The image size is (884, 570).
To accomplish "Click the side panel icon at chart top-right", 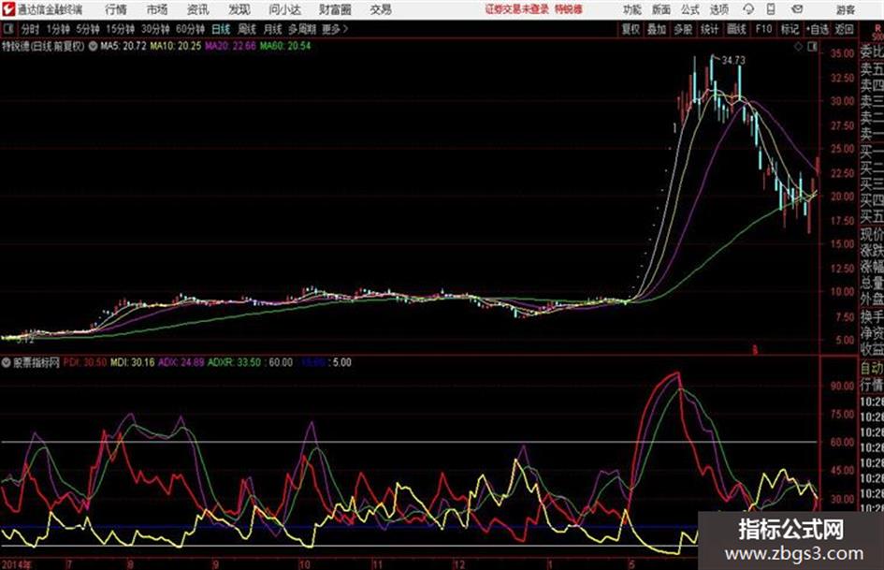I will coord(812,47).
